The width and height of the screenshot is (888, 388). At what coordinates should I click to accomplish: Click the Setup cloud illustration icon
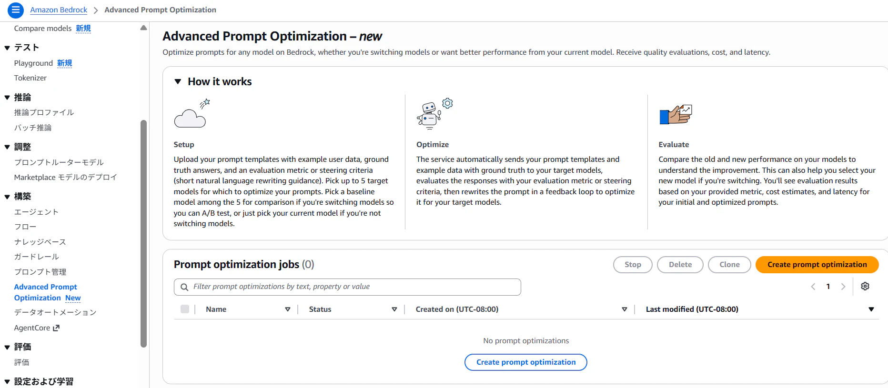(192, 113)
